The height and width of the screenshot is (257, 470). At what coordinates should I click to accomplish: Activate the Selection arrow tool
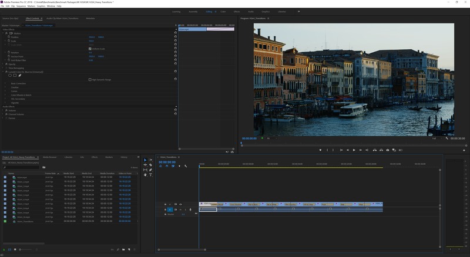145,160
